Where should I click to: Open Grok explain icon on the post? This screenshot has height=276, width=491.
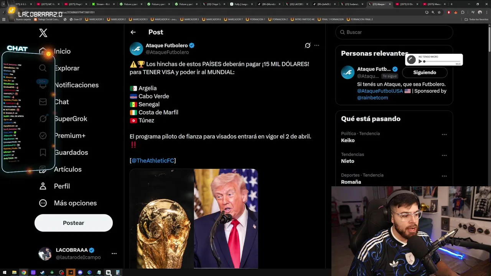tap(308, 45)
